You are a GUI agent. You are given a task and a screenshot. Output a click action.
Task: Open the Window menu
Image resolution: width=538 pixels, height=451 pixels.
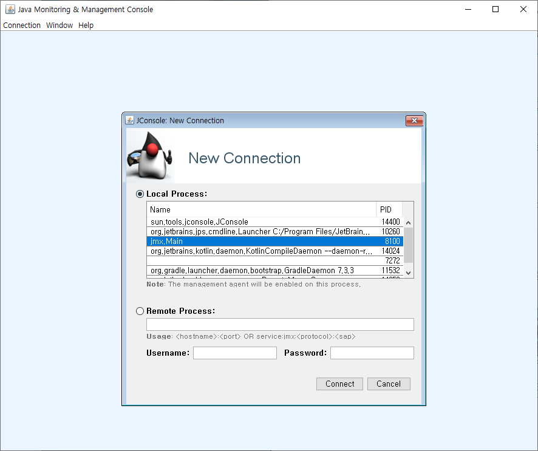pos(59,25)
